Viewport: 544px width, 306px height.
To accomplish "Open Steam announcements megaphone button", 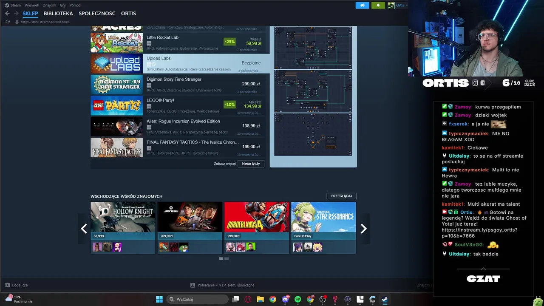I will (x=362, y=5).
